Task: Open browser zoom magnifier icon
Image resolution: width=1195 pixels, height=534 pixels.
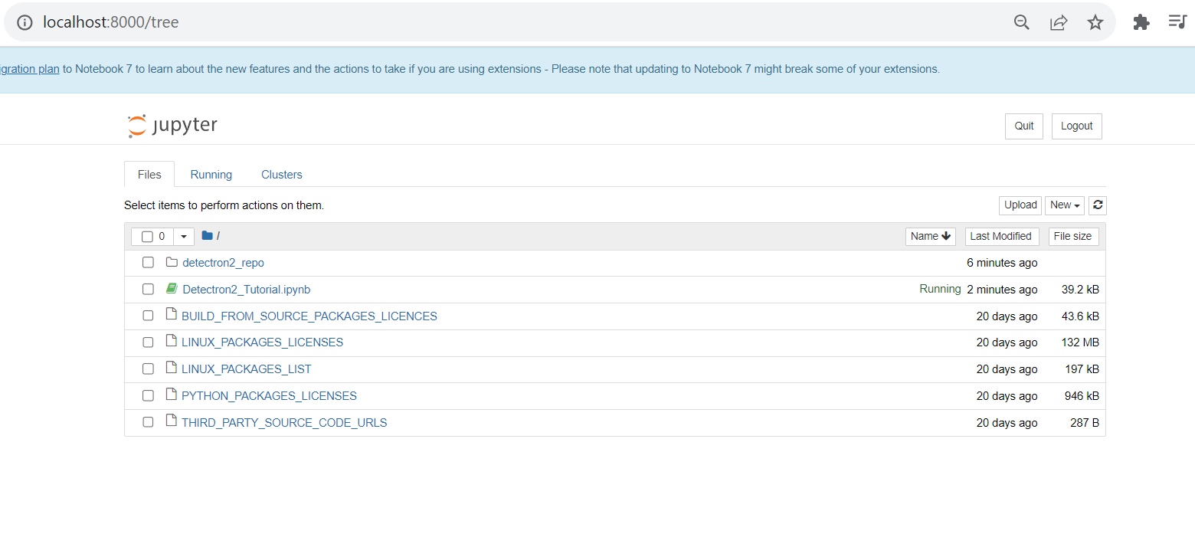Action: (x=1022, y=22)
